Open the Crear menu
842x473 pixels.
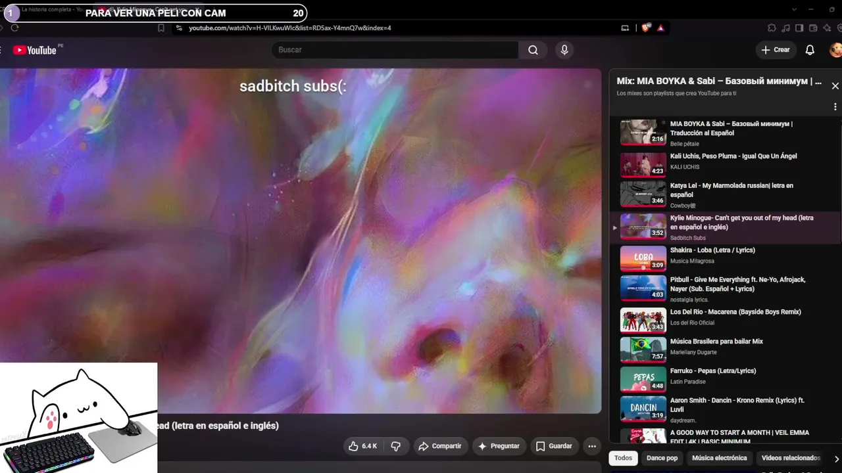point(776,50)
